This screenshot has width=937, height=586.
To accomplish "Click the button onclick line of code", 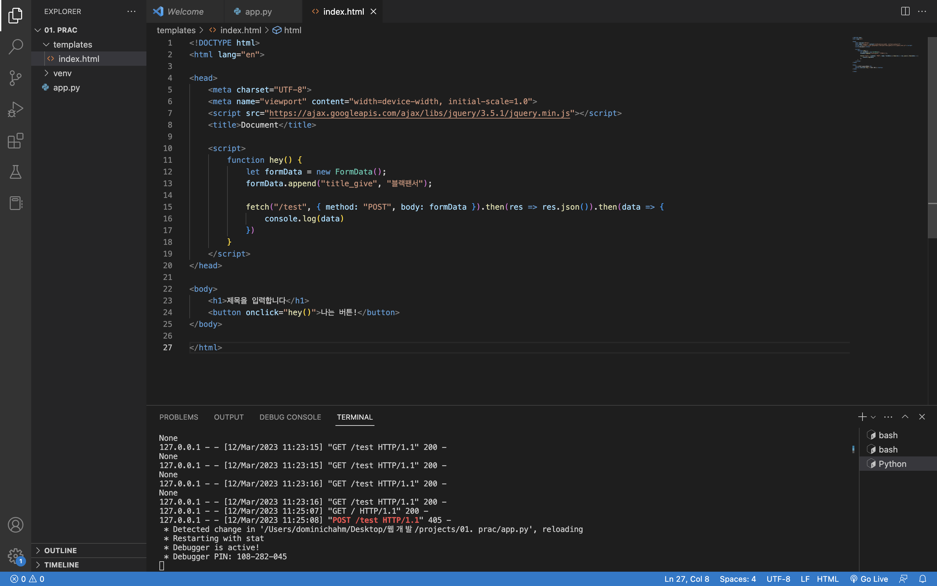I will pos(304,313).
